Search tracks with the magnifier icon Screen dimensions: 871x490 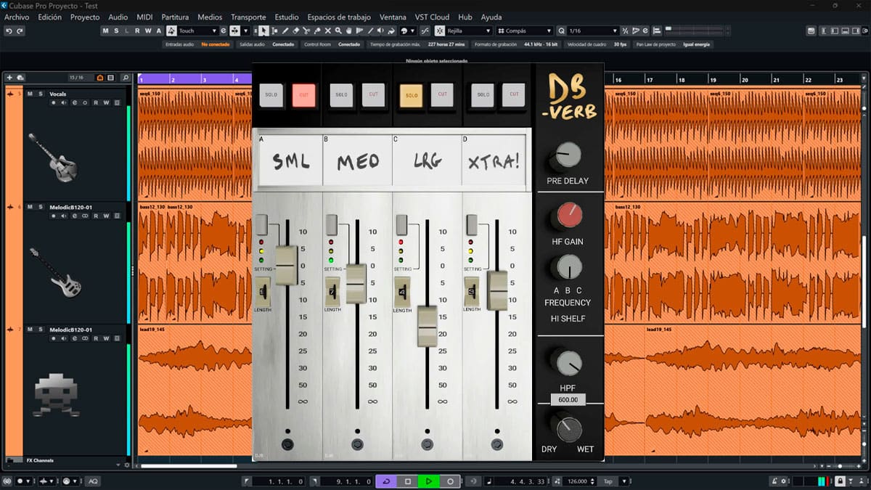[126, 77]
